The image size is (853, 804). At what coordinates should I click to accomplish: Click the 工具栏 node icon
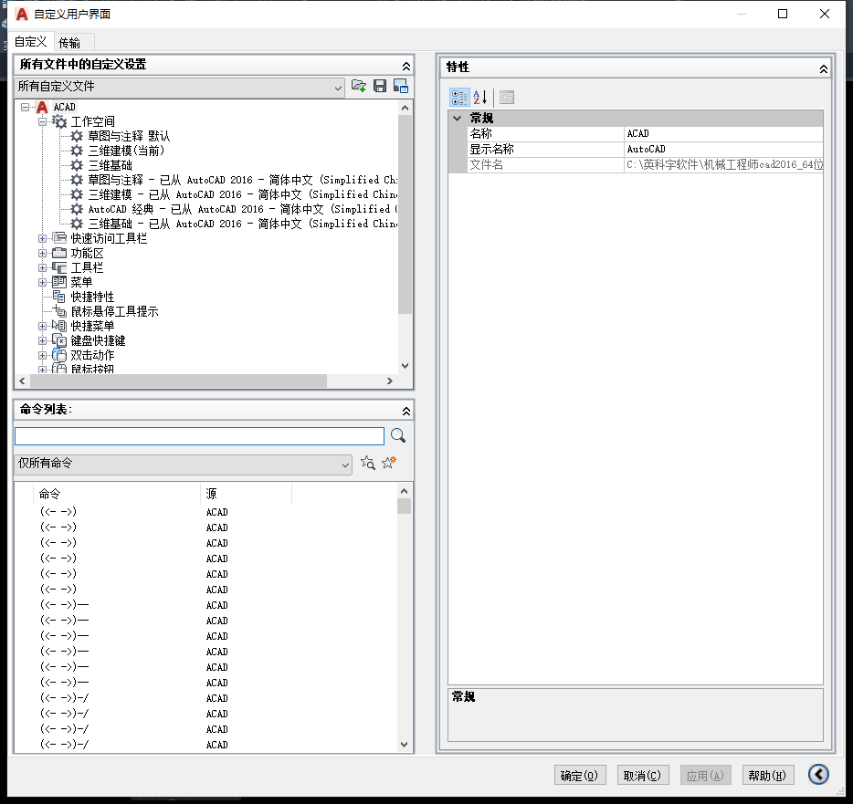click(59, 267)
